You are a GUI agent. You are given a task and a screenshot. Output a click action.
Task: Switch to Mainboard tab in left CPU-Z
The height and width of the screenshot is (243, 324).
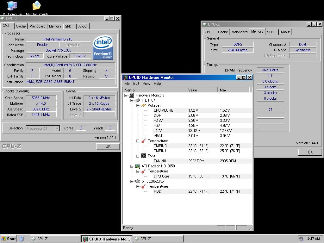[x=37, y=26]
